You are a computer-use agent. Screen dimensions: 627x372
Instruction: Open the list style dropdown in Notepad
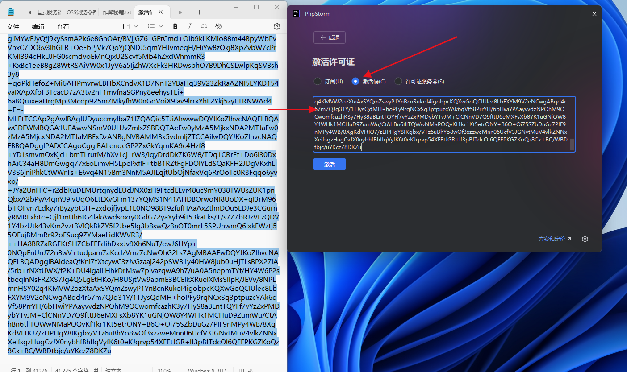pos(155,26)
